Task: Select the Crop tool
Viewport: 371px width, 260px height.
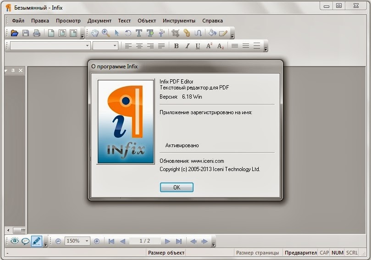Action: coord(175,33)
